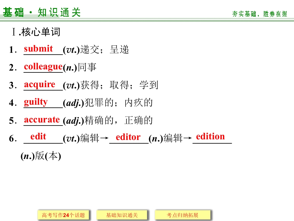Click the definition 递交；呈递
Viewport: 294px width, 221px height.
105,50
